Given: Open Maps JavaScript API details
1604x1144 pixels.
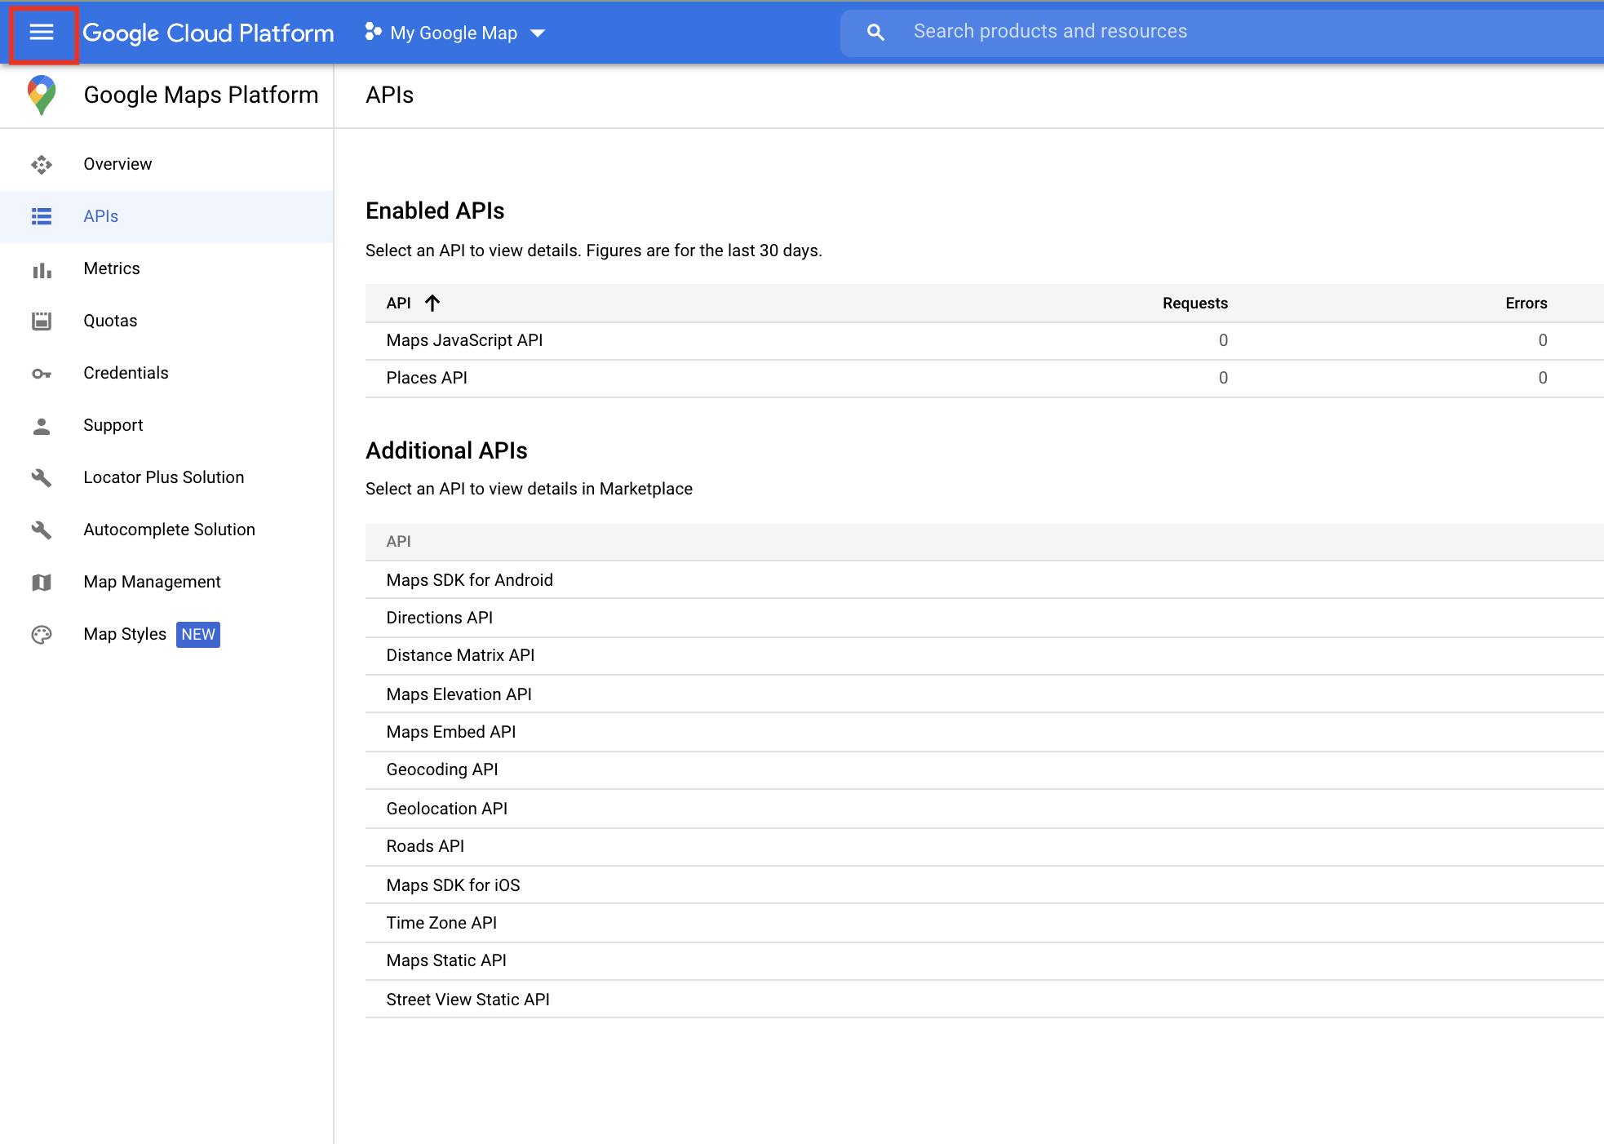Looking at the screenshot, I should [464, 340].
